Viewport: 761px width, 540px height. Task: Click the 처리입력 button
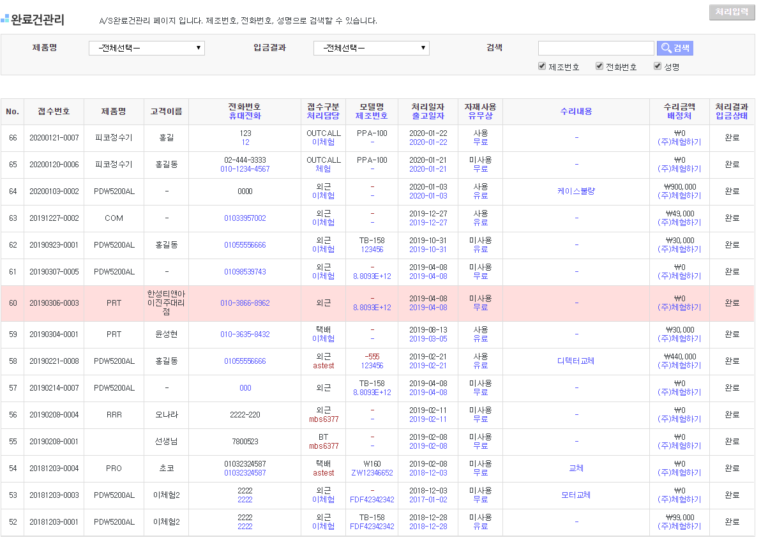tap(732, 12)
